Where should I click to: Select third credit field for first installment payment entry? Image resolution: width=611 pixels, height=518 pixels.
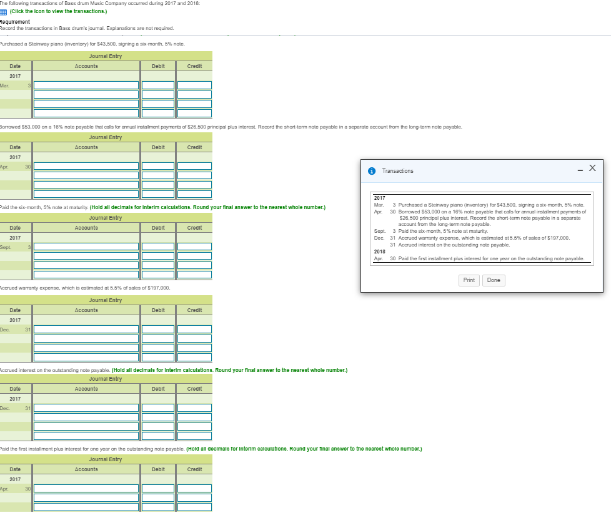194,507
